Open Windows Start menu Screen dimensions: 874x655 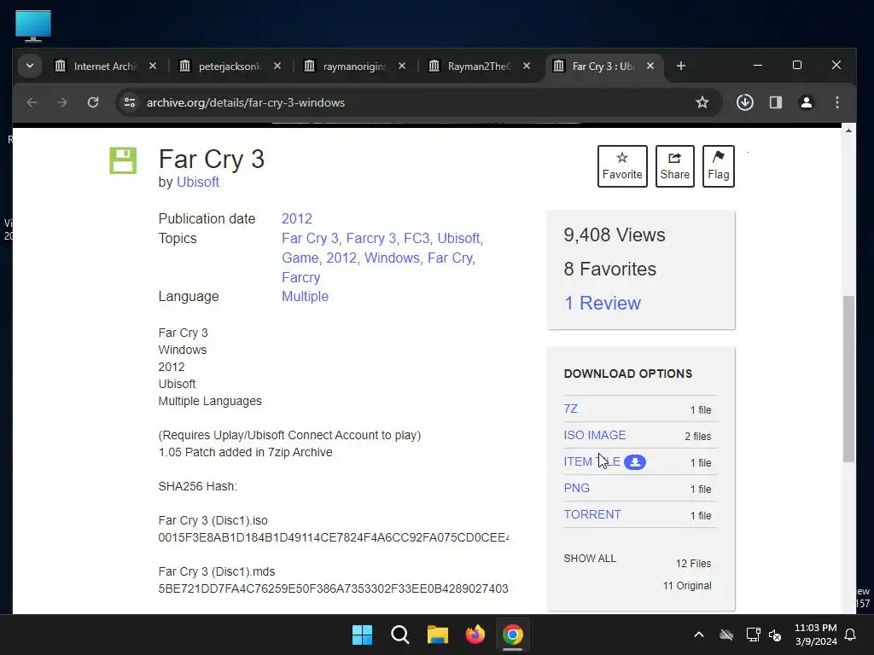[x=362, y=635]
